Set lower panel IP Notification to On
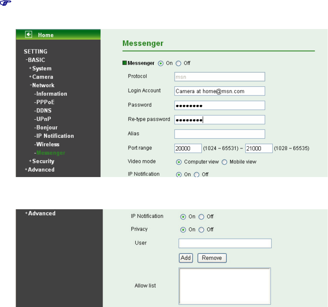Screen dimensions: 328x307 pos(183,217)
